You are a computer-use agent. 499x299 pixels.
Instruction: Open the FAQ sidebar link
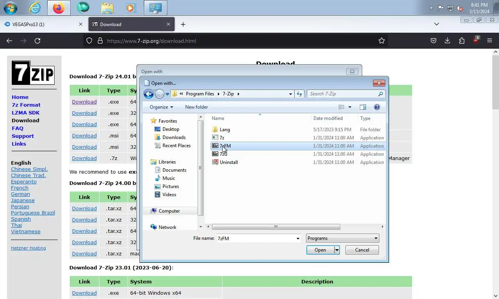click(18, 128)
